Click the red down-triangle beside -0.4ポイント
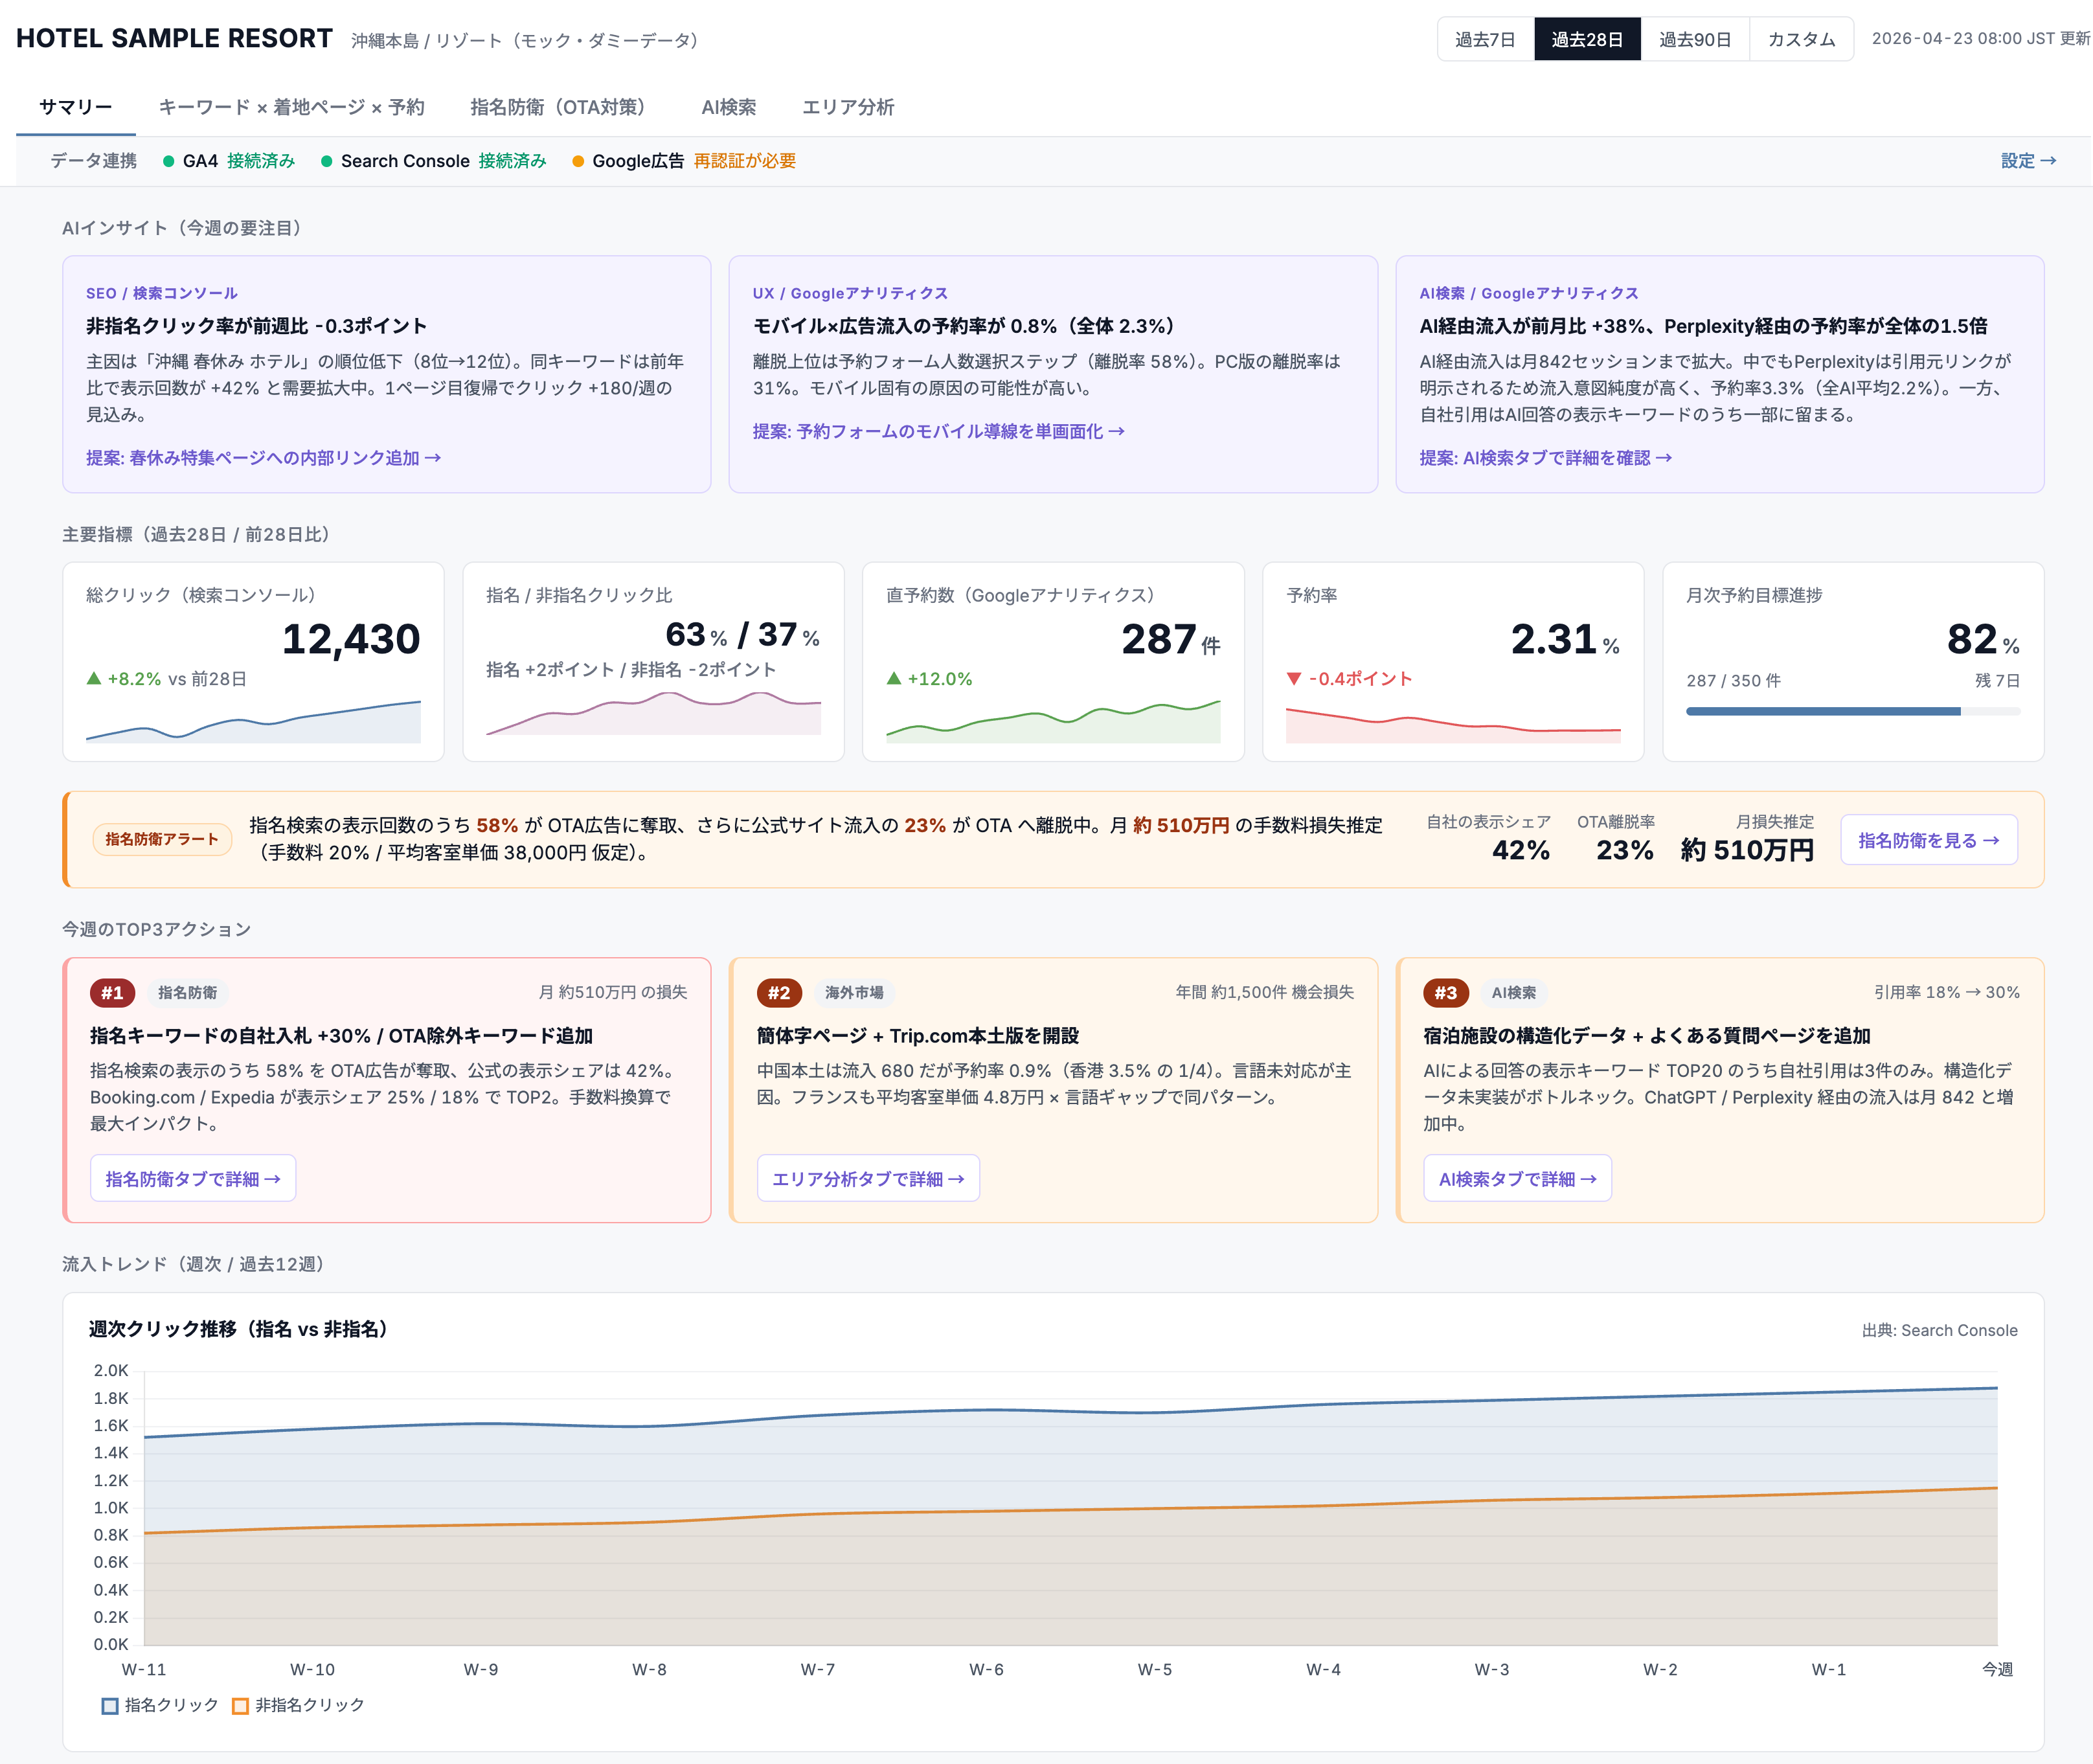The image size is (2093, 1764). [1294, 679]
